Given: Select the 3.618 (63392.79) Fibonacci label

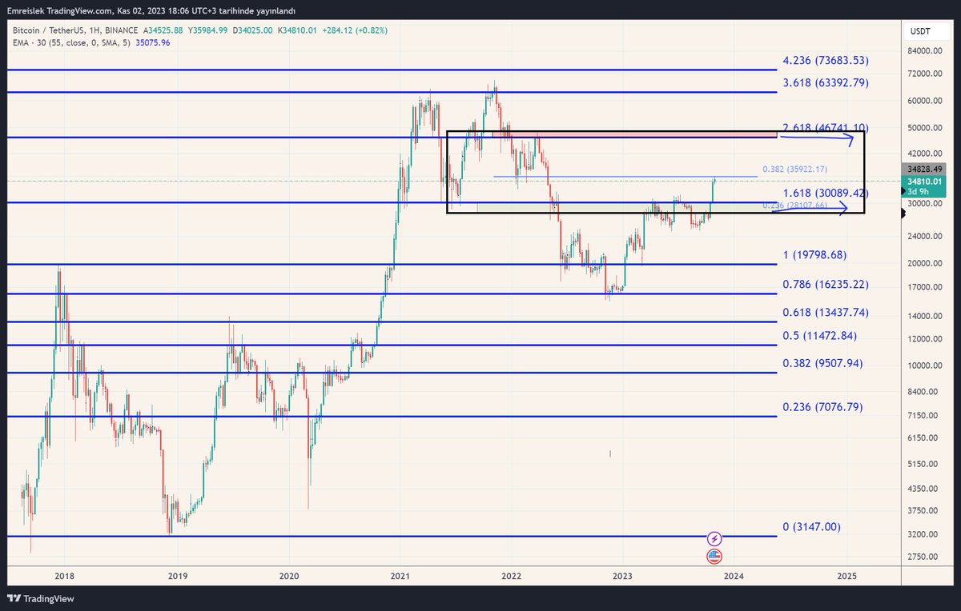Looking at the screenshot, I should (x=826, y=82).
